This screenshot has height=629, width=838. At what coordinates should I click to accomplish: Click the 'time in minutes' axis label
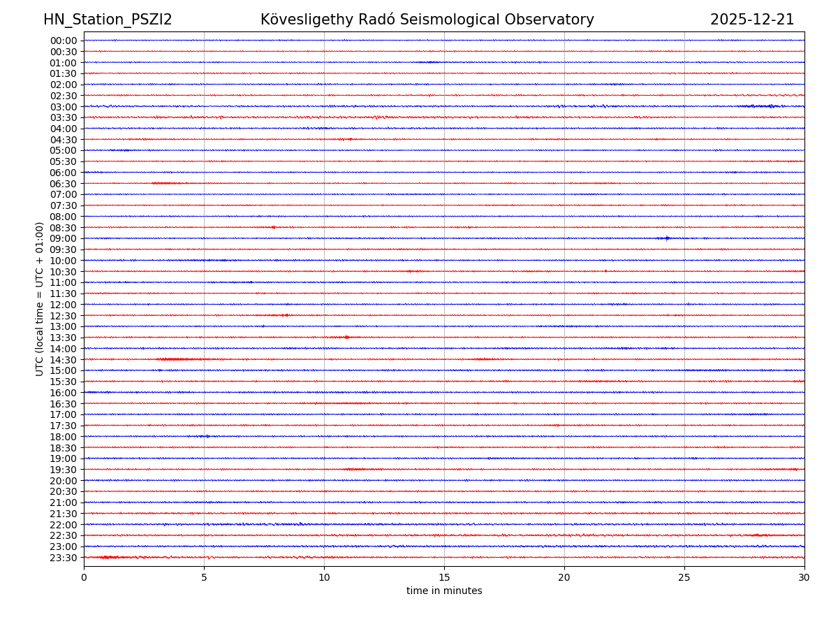pyautogui.click(x=444, y=591)
